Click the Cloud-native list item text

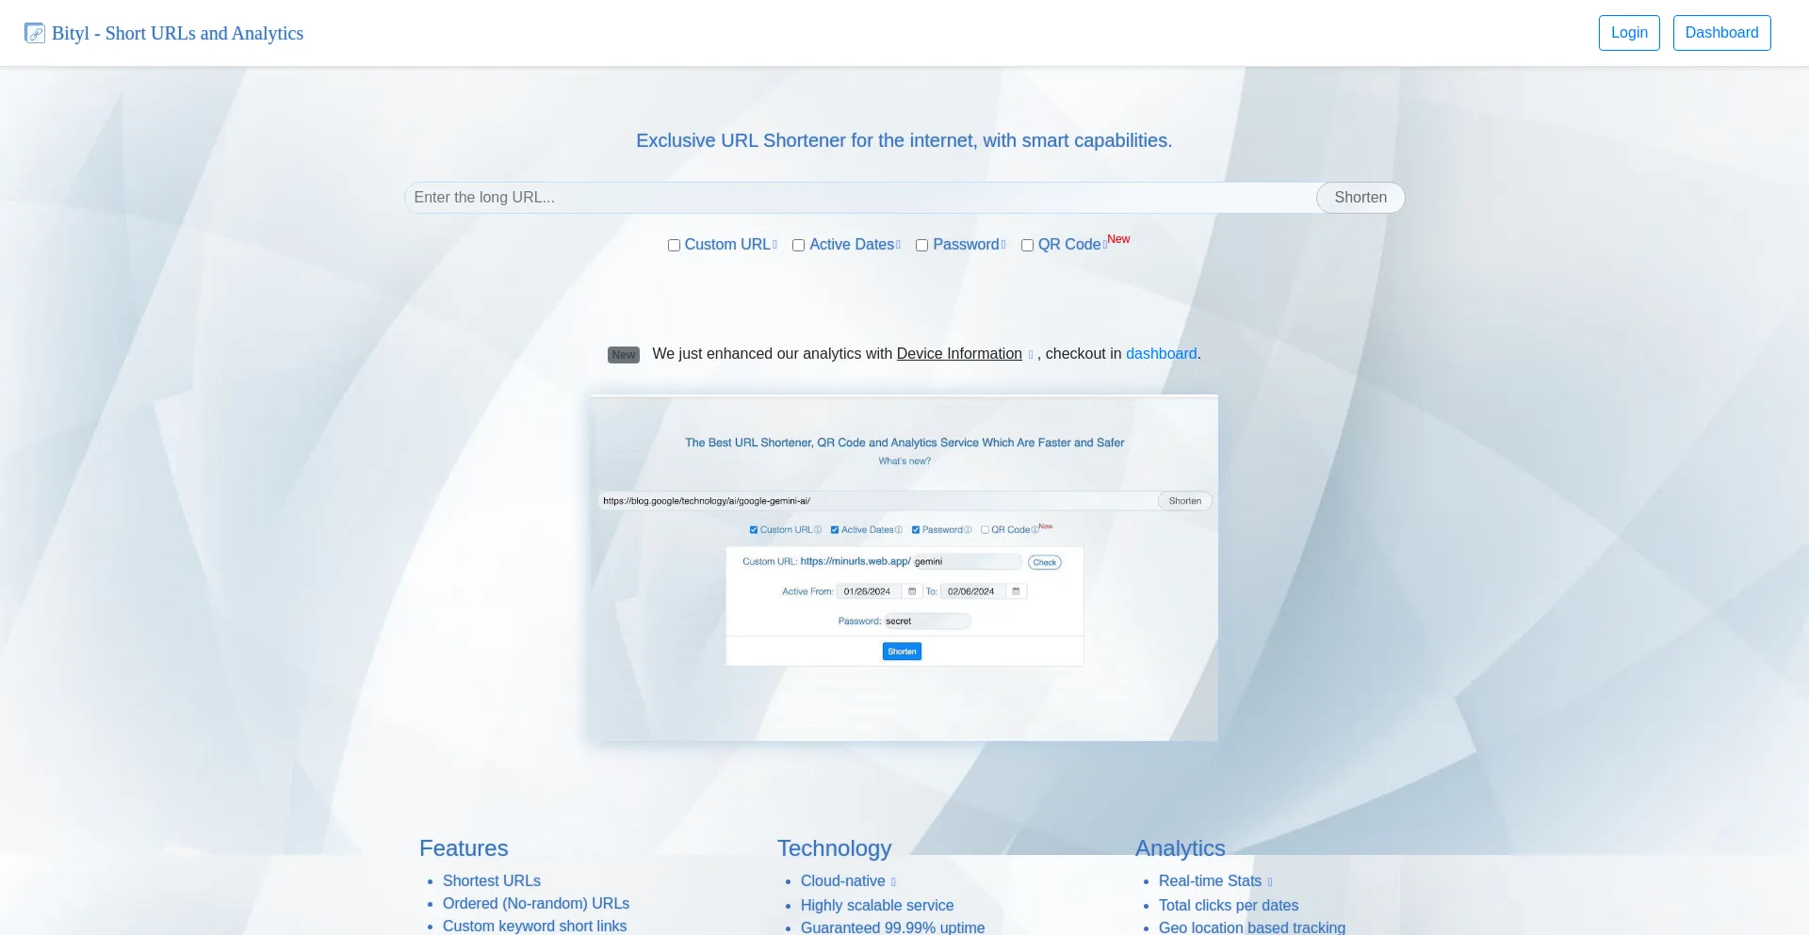tap(843, 881)
